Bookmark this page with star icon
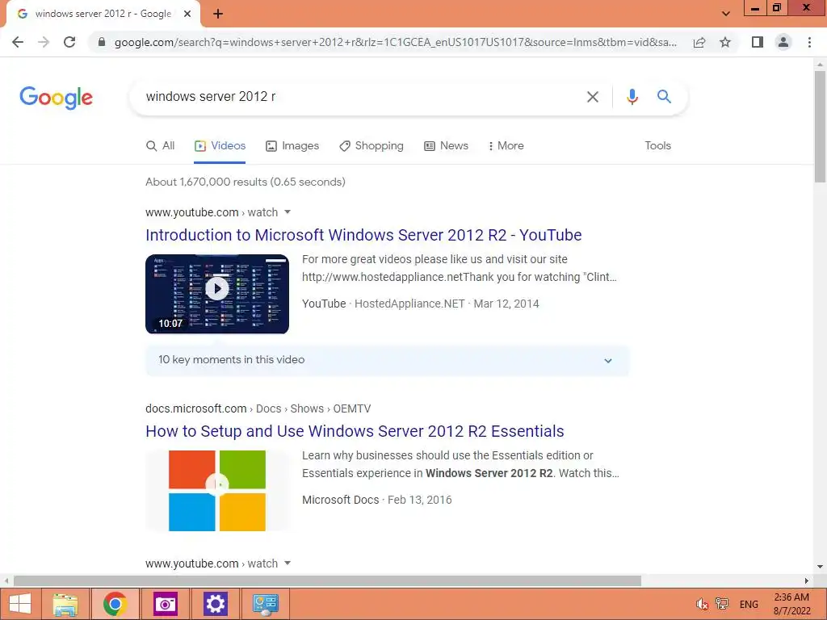 (725, 42)
